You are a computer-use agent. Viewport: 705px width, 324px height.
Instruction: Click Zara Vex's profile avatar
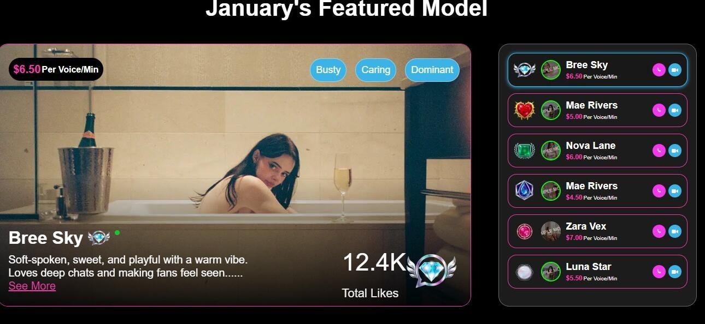551,231
